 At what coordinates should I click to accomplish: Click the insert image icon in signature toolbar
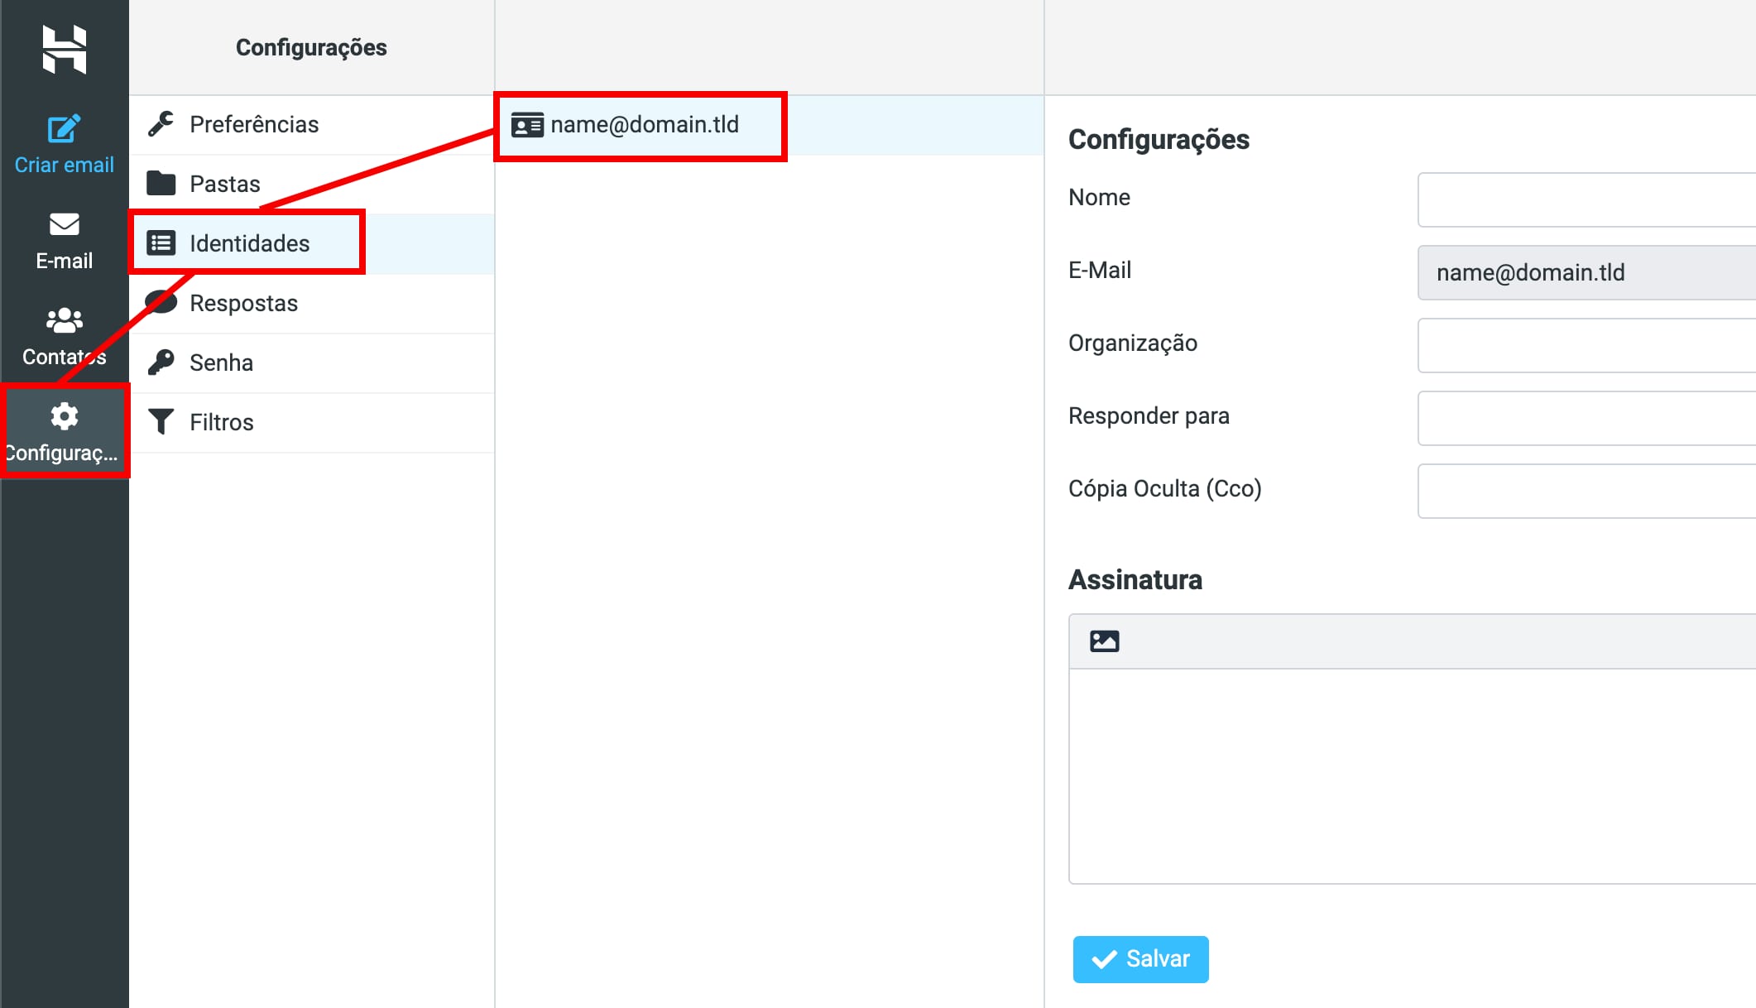tap(1105, 641)
